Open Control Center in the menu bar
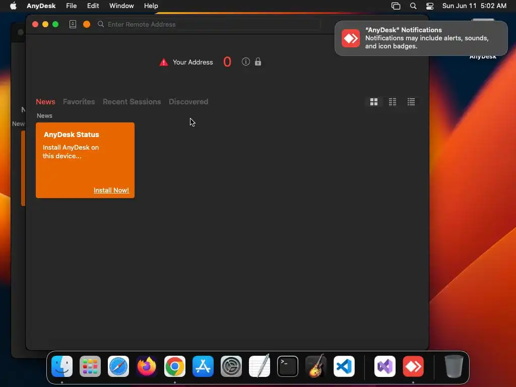516x387 pixels. (x=430, y=6)
